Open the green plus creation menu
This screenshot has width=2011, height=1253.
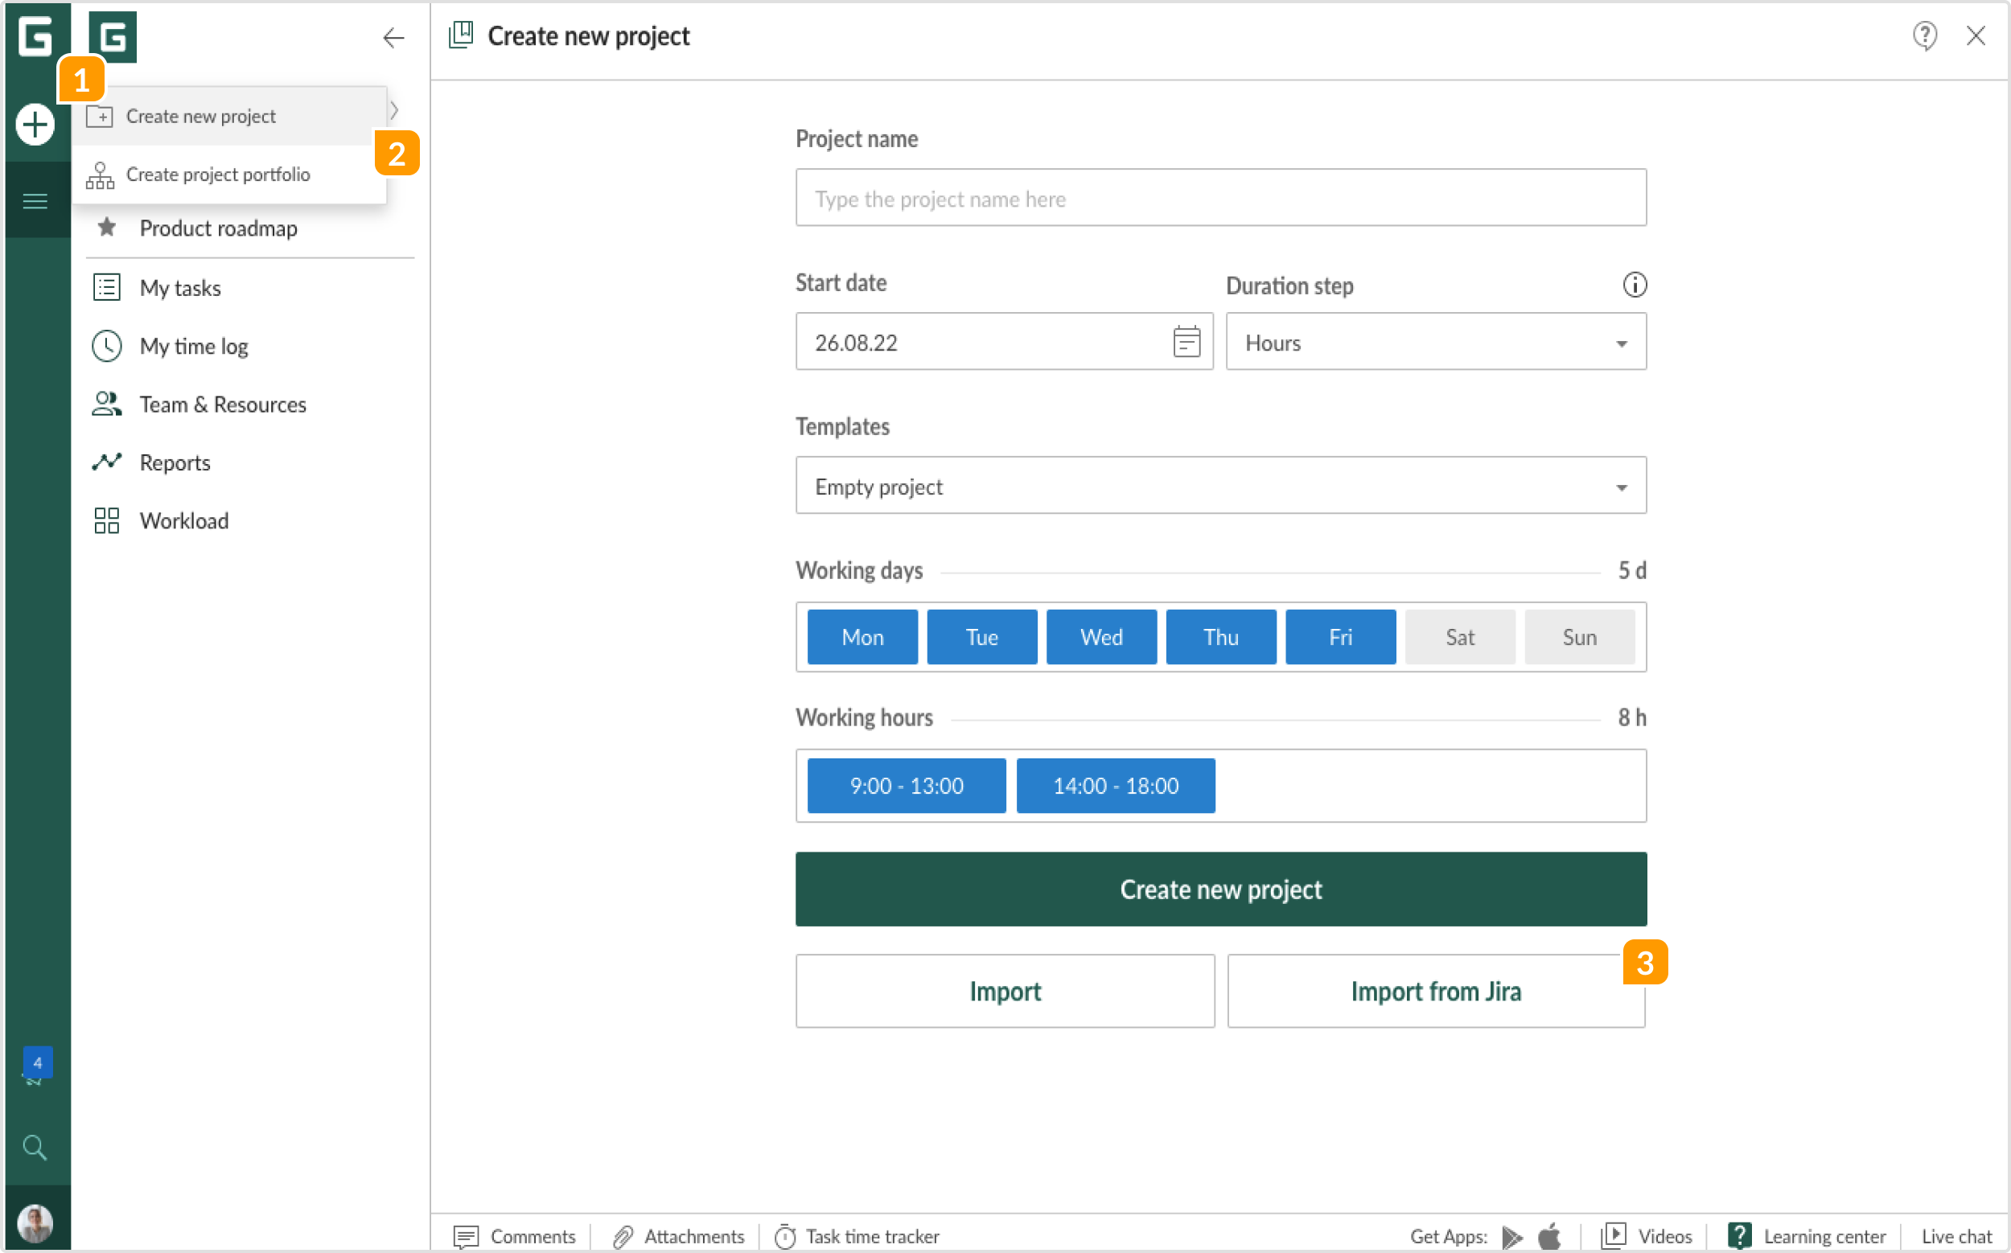point(35,123)
